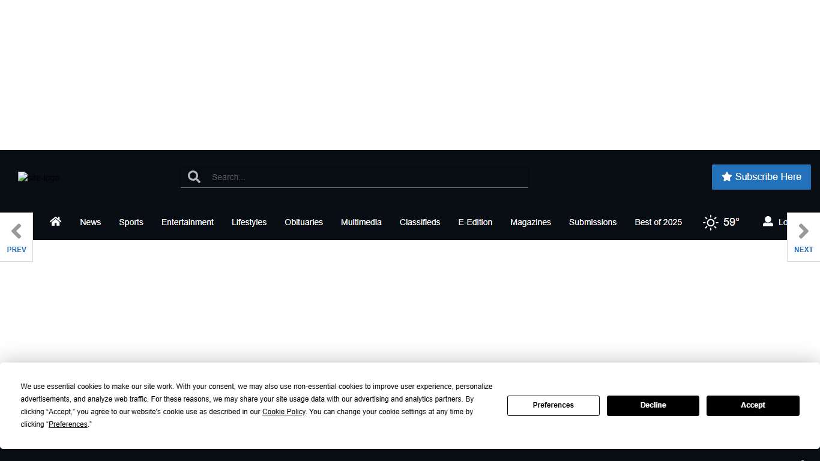Go to next article with NEXT arrow
This screenshot has width=820, height=461.
coord(803,237)
